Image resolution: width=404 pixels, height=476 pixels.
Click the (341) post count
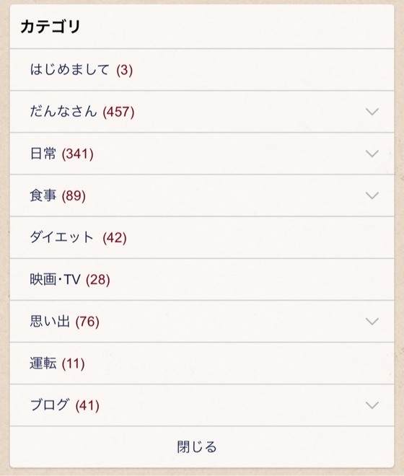tap(77, 154)
